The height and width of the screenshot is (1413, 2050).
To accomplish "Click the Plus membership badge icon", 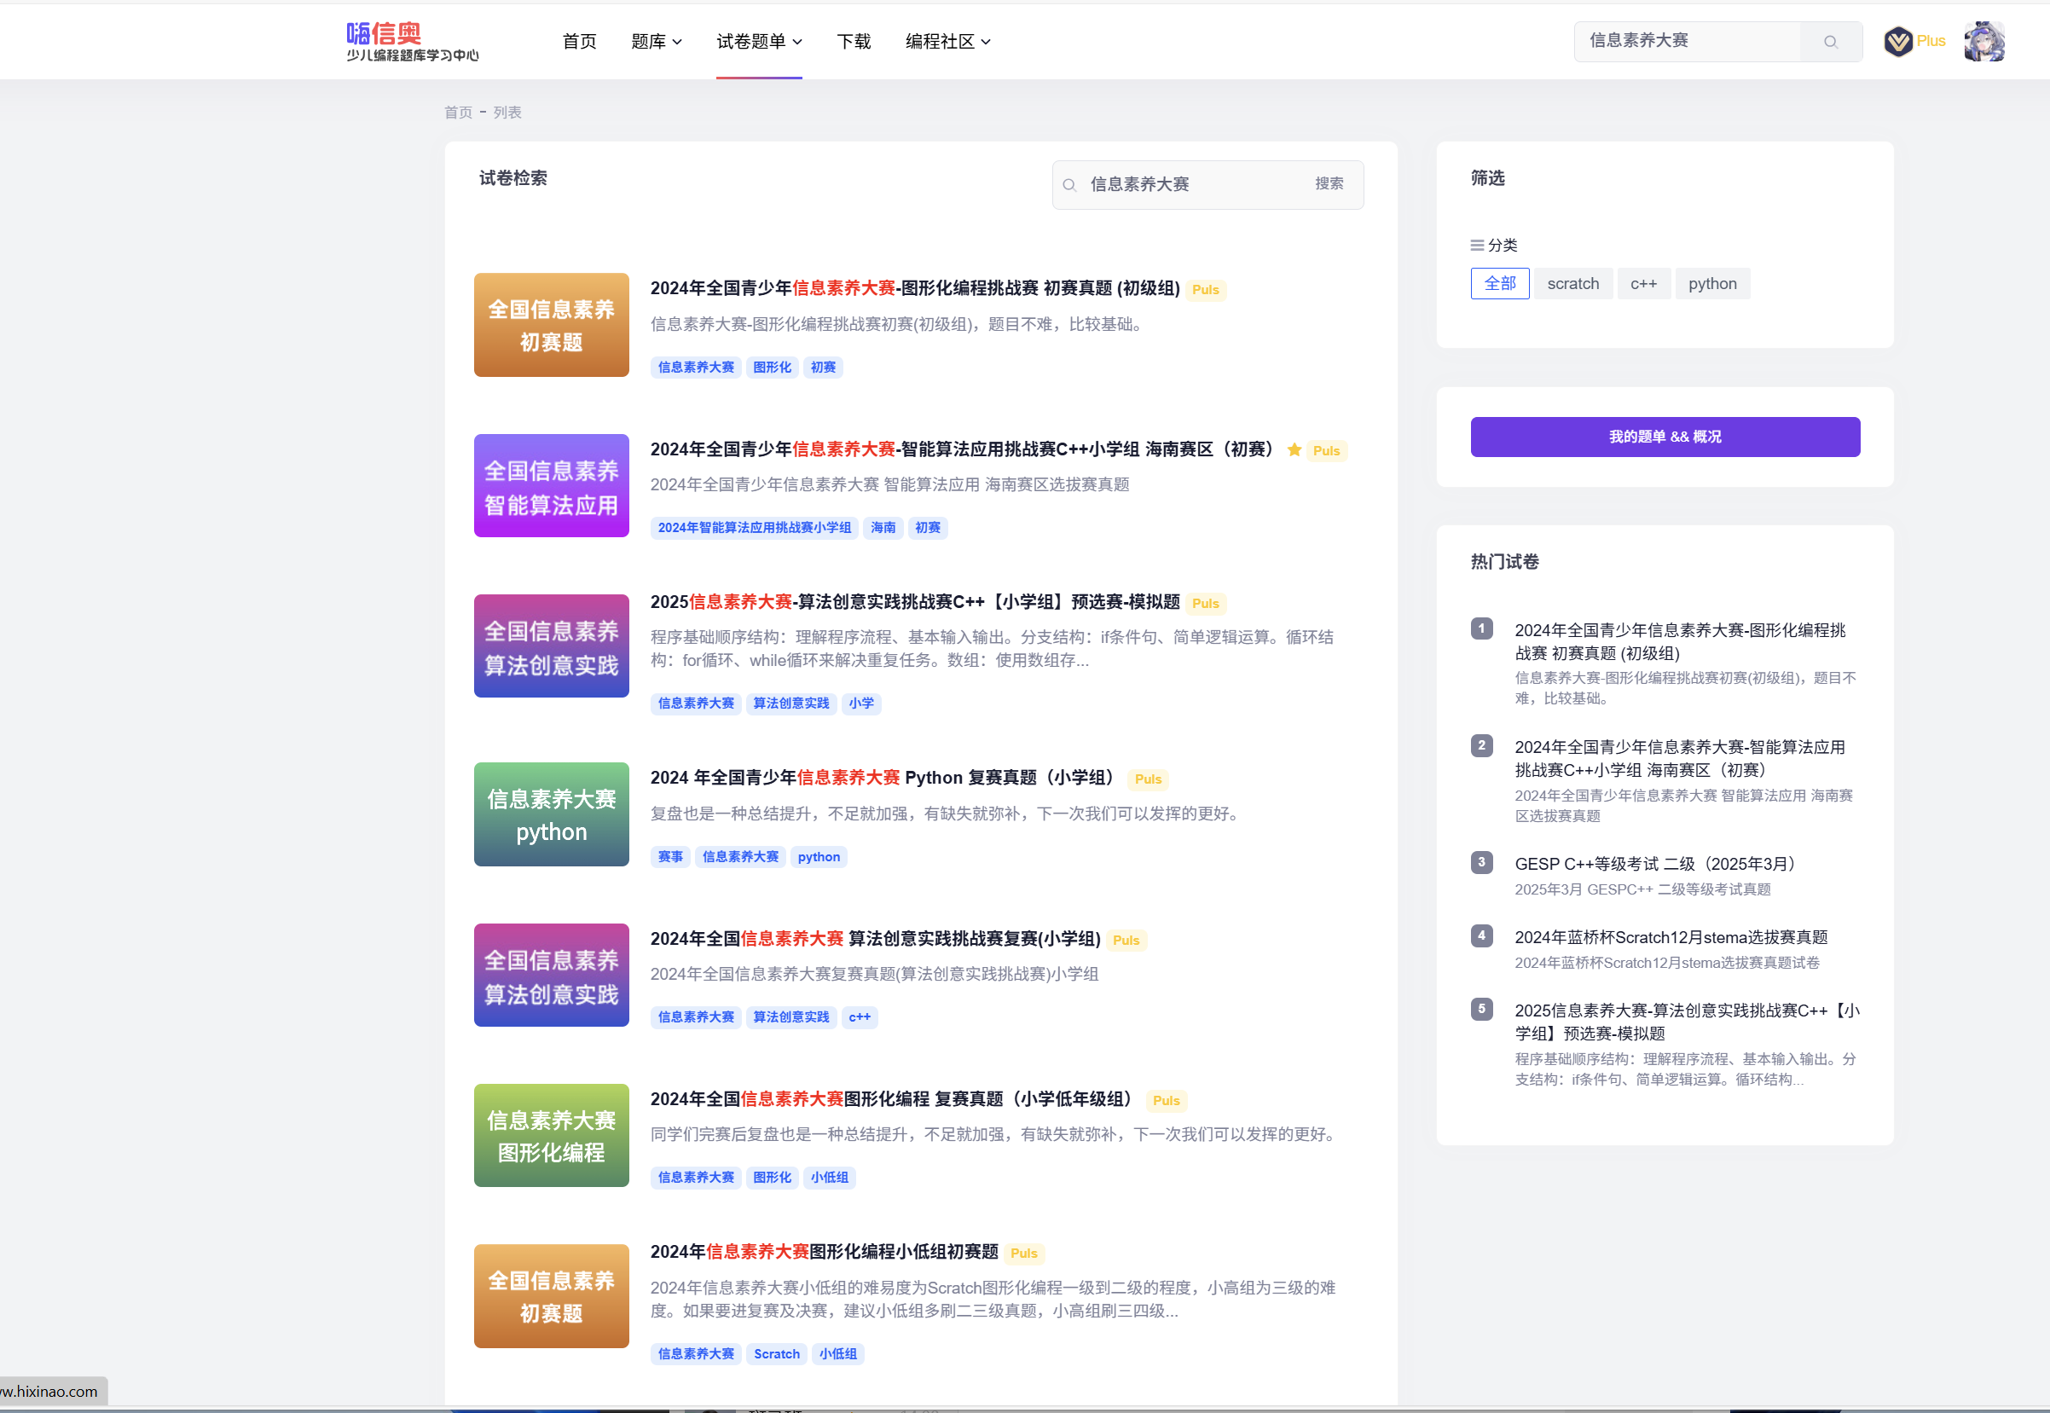I will coord(1897,42).
